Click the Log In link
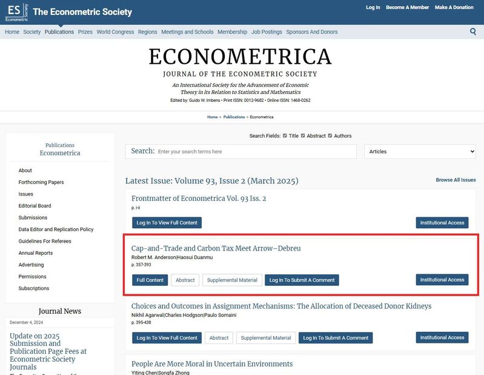 pyautogui.click(x=373, y=7)
